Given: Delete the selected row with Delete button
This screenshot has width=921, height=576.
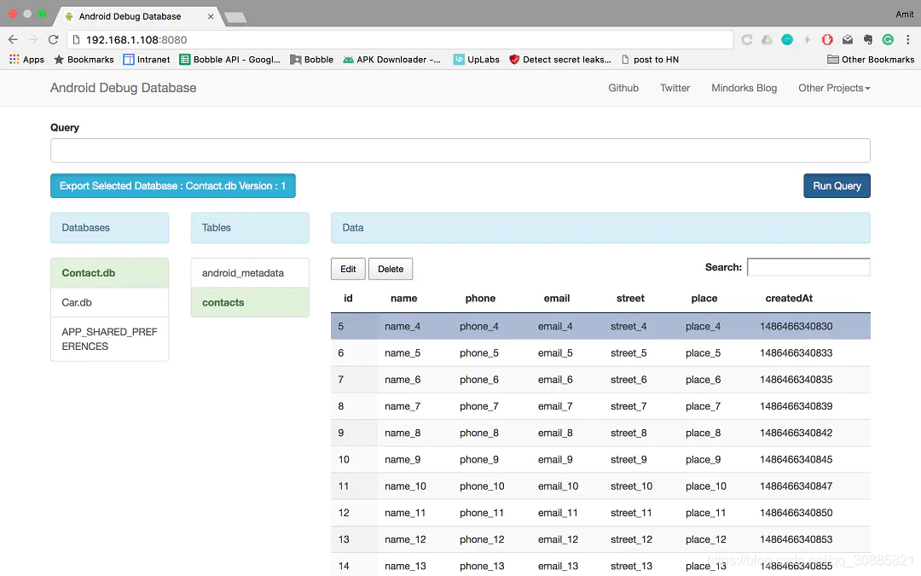Looking at the screenshot, I should pyautogui.click(x=391, y=269).
